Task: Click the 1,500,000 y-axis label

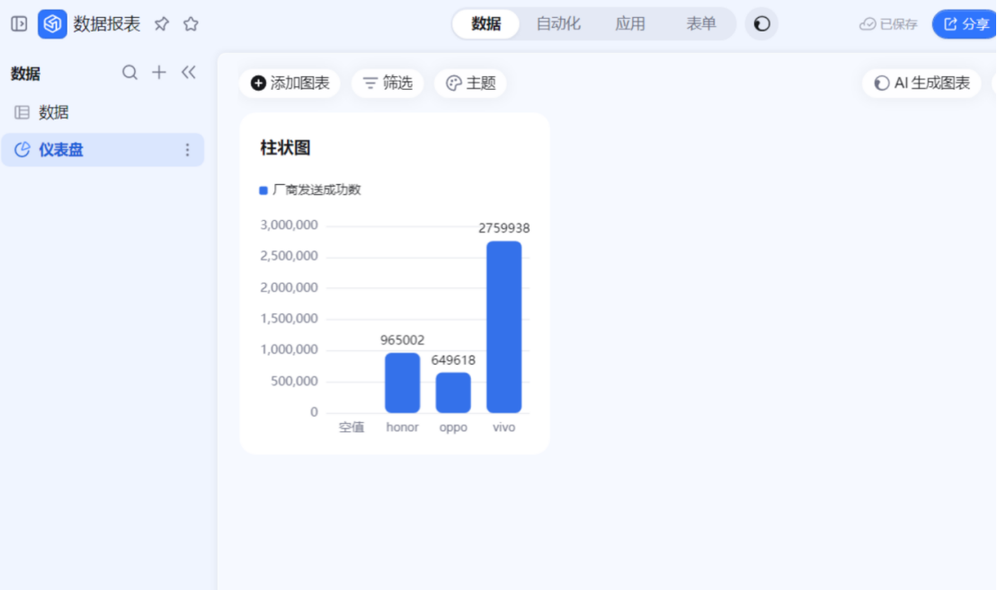Action: [289, 318]
